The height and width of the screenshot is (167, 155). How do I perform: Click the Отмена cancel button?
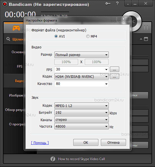(113, 142)
